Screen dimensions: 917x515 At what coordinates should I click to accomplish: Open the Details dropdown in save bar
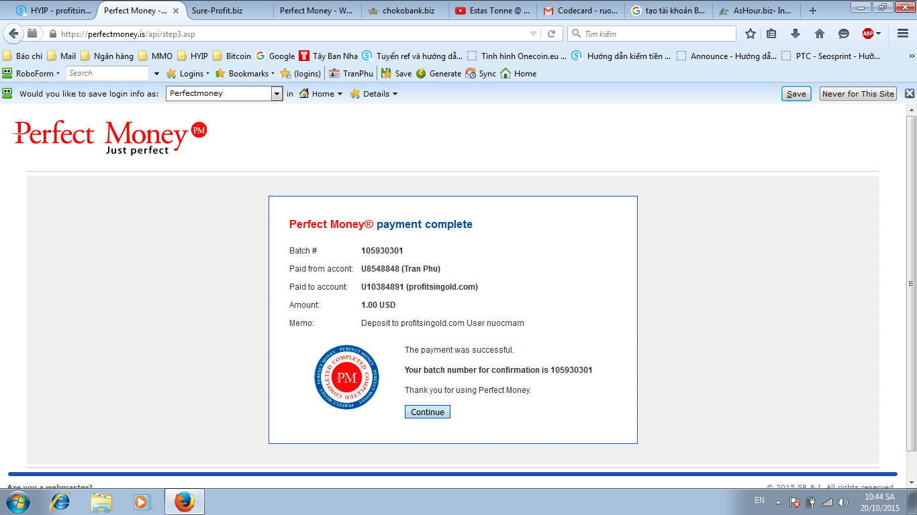(374, 94)
